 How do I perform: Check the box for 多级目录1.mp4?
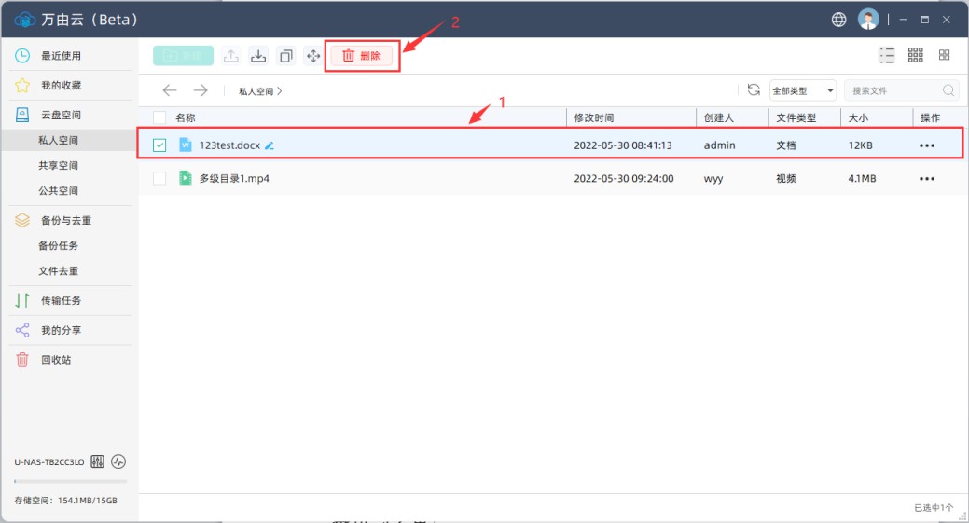click(159, 178)
